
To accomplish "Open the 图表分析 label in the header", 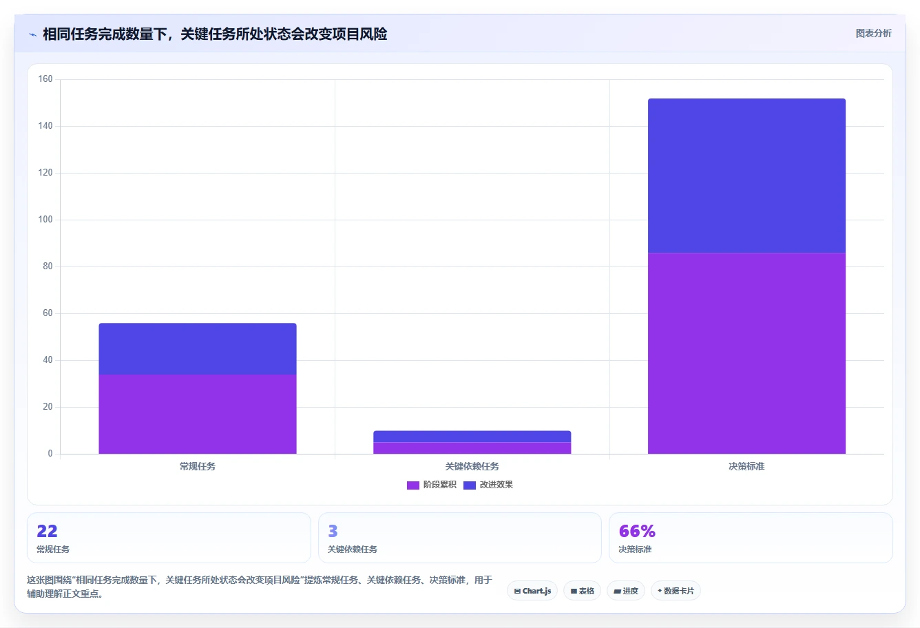I will tap(873, 33).
